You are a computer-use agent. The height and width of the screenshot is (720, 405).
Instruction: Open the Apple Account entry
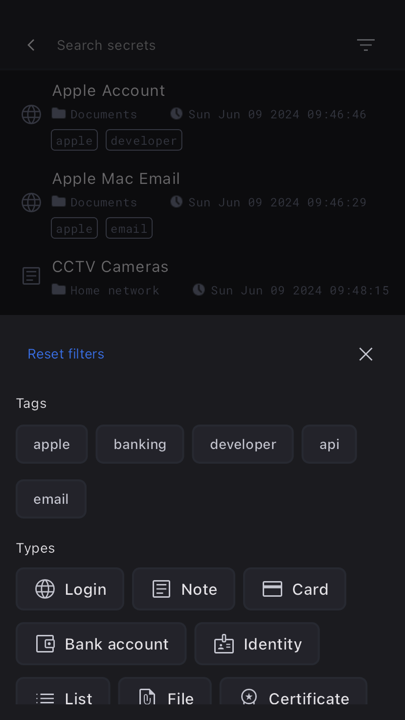pos(109,91)
